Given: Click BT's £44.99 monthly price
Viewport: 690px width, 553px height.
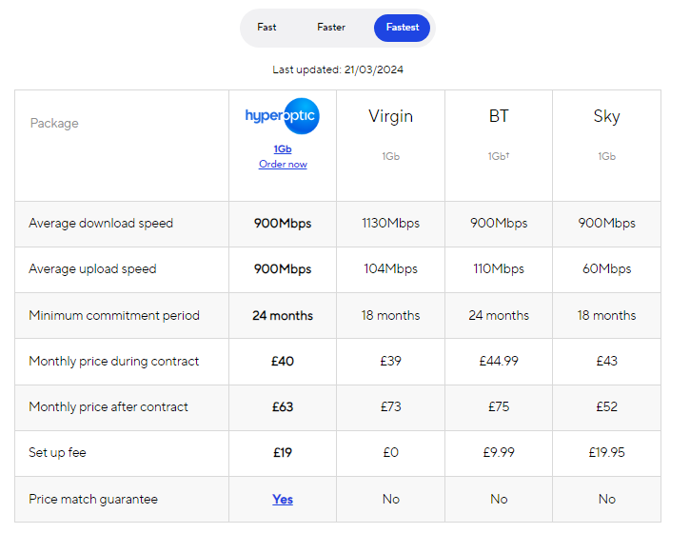Looking at the screenshot, I should coord(499,361).
